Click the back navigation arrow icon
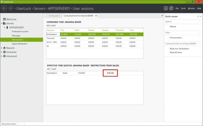The height and width of the screenshot is (126, 203). (4, 8)
